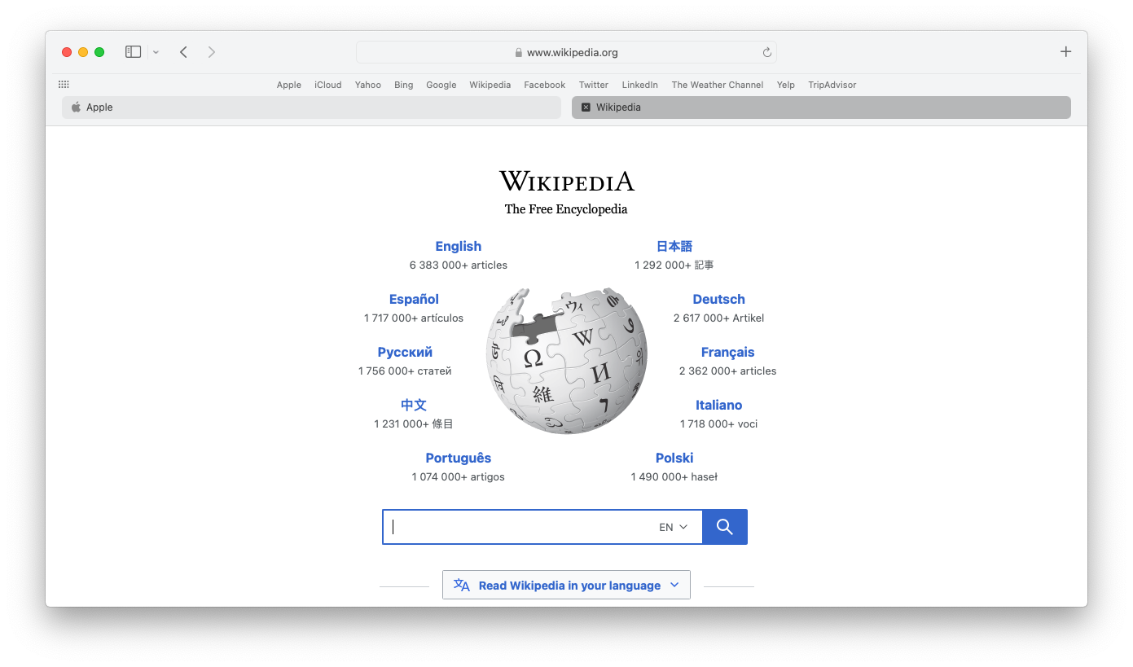Open the English Wikipedia link
This screenshot has height=667, width=1133.
(x=459, y=246)
